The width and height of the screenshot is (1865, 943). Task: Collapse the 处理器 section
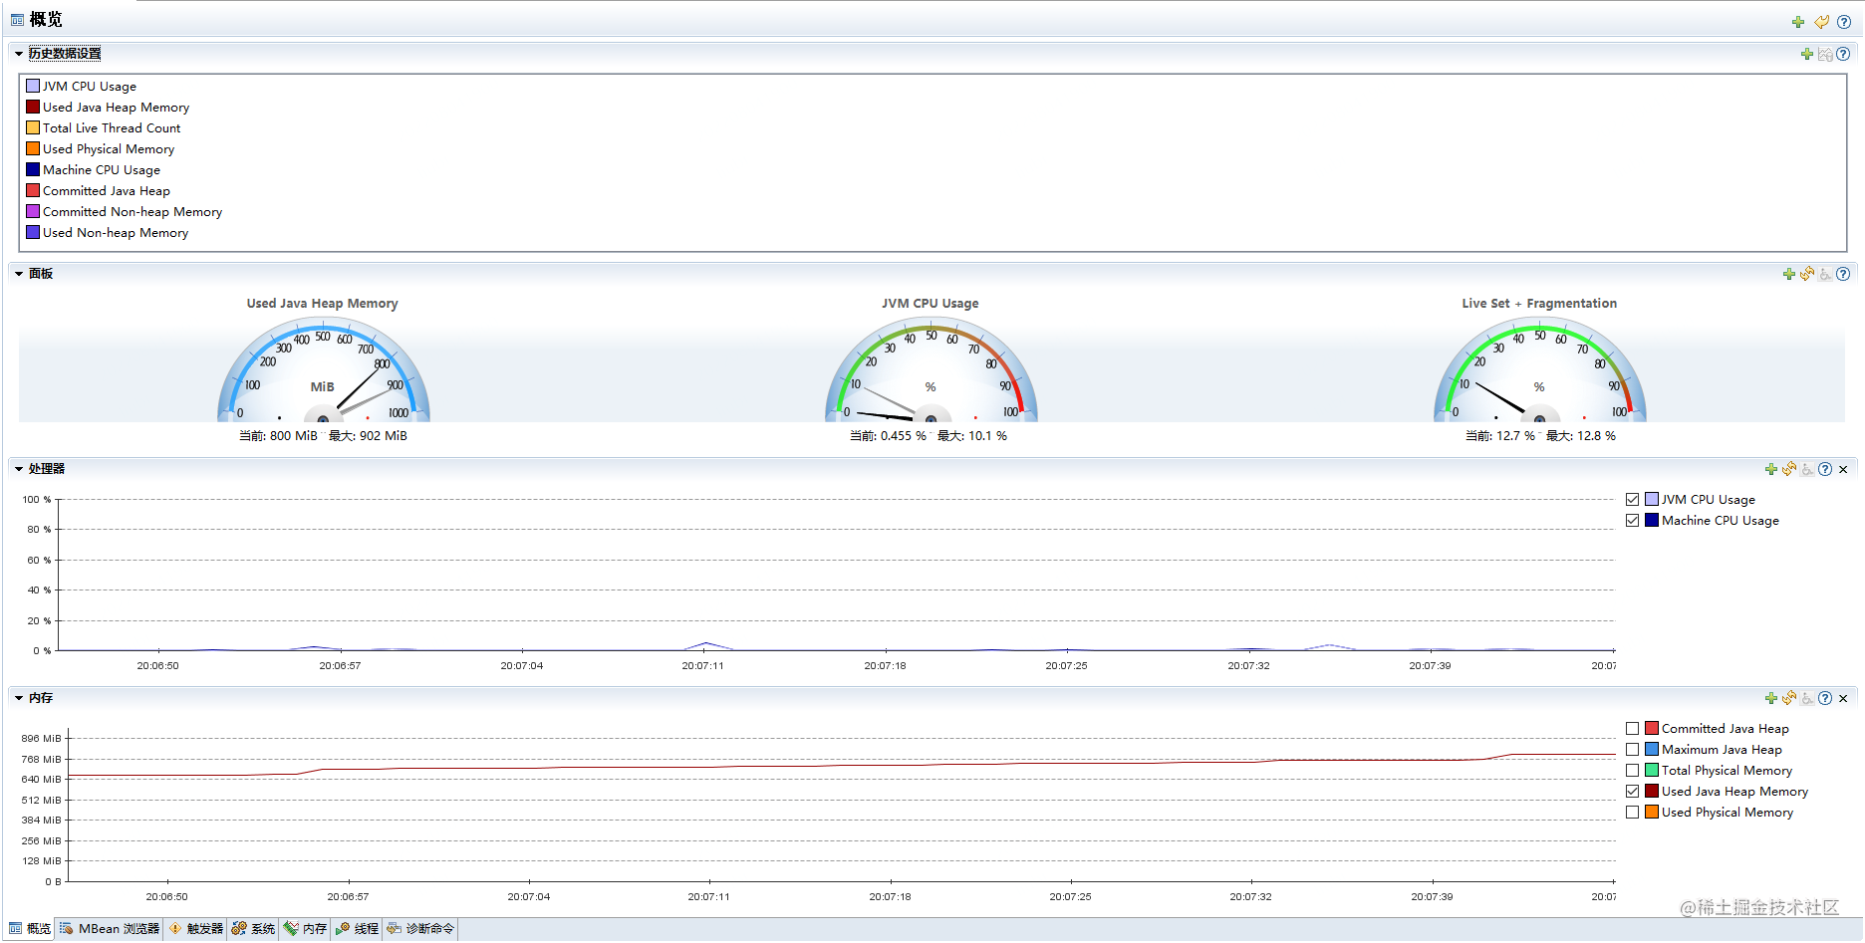18,469
